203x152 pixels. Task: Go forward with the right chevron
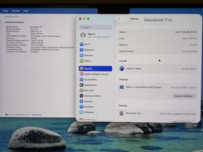click(x=125, y=19)
